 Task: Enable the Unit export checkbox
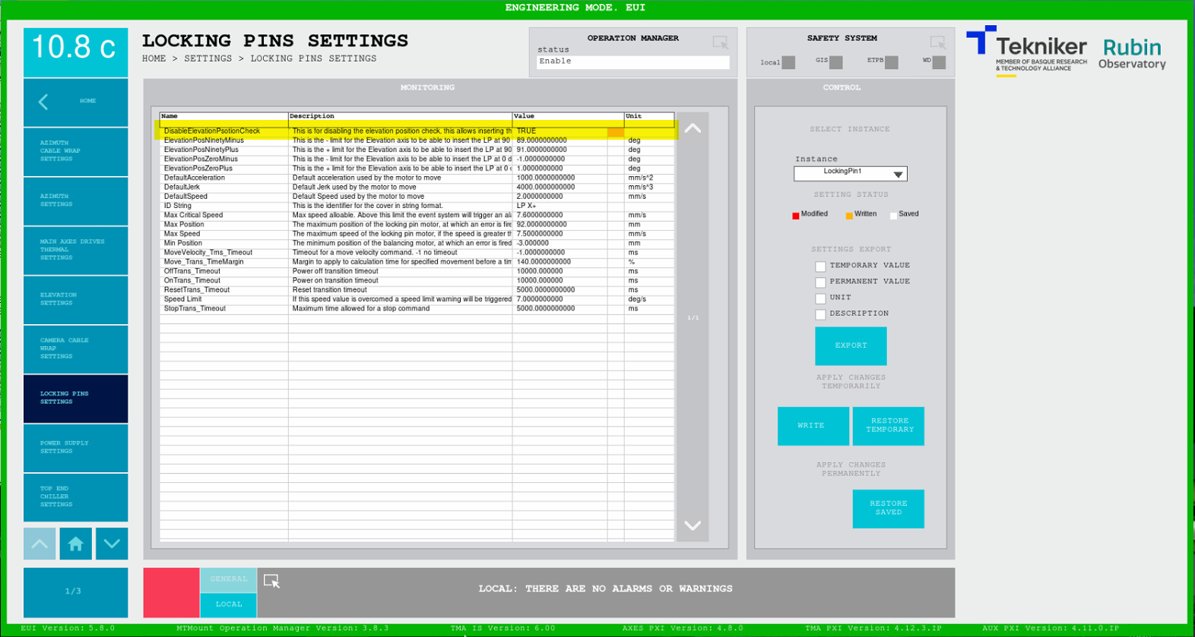coord(820,298)
